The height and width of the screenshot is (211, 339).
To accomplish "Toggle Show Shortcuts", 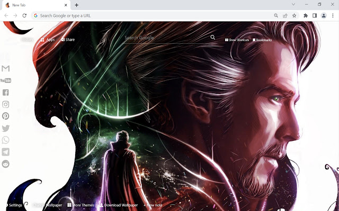I will [x=237, y=40].
